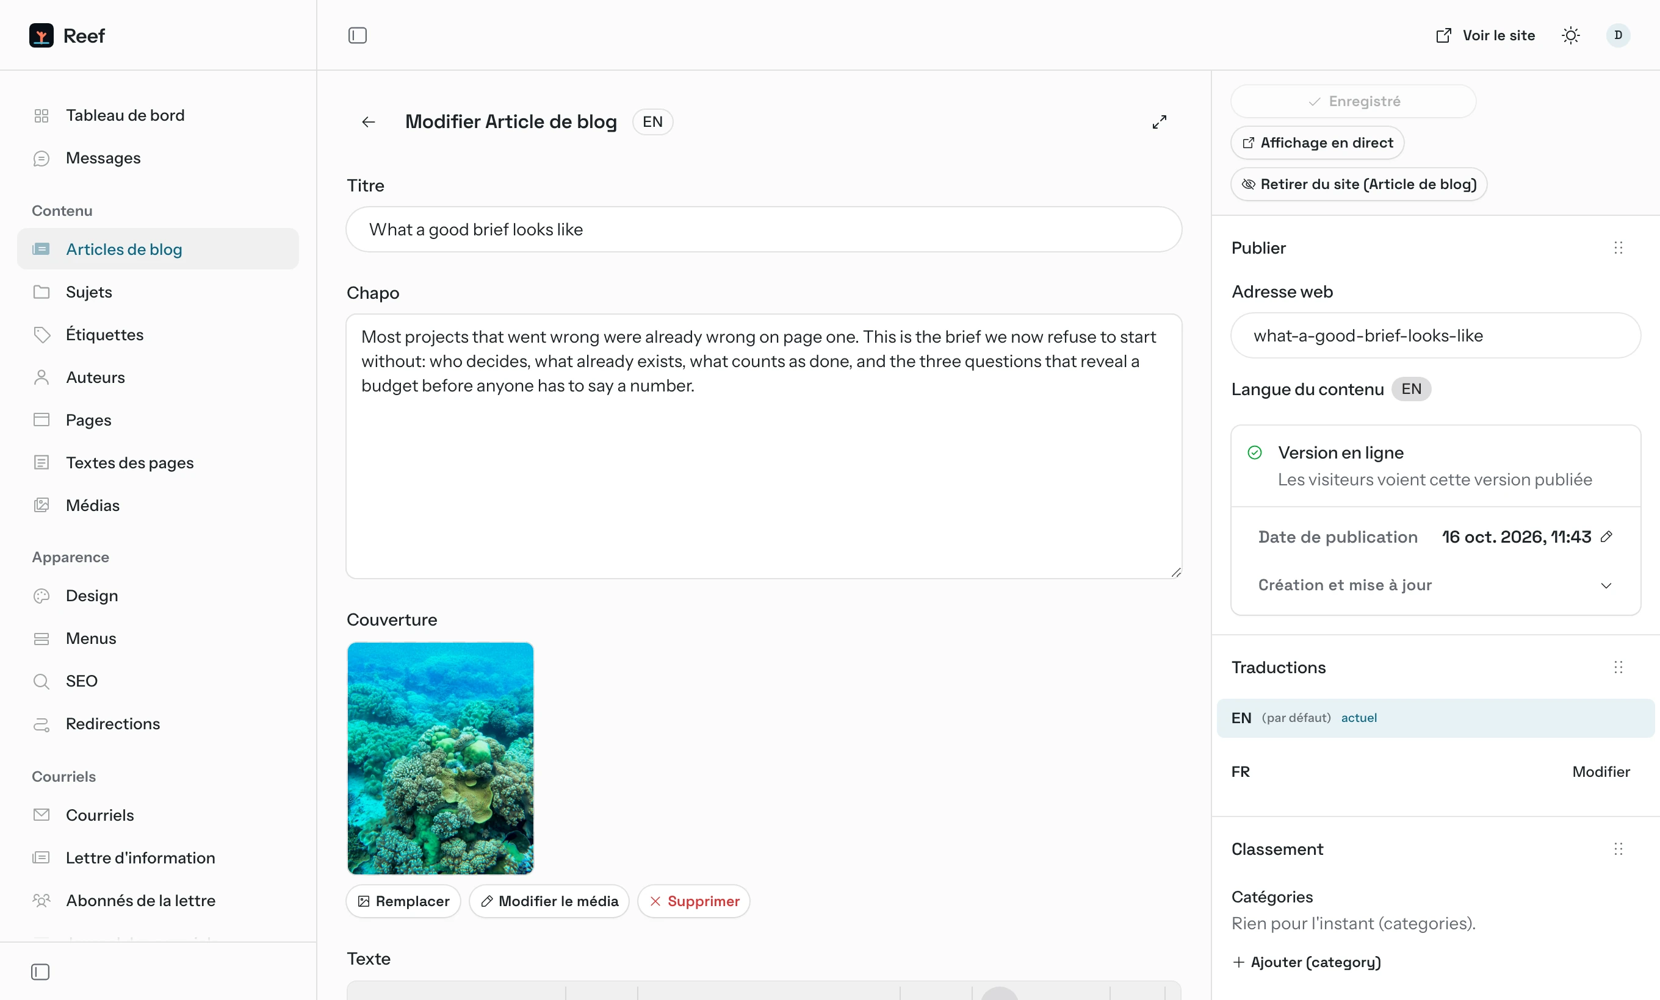1660x1000 pixels.
Task: Click the Traductions panel drag handle dots
Action: click(1617, 667)
